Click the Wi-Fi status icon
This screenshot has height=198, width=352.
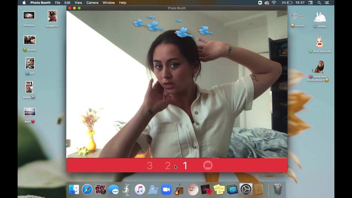pos(274,3)
